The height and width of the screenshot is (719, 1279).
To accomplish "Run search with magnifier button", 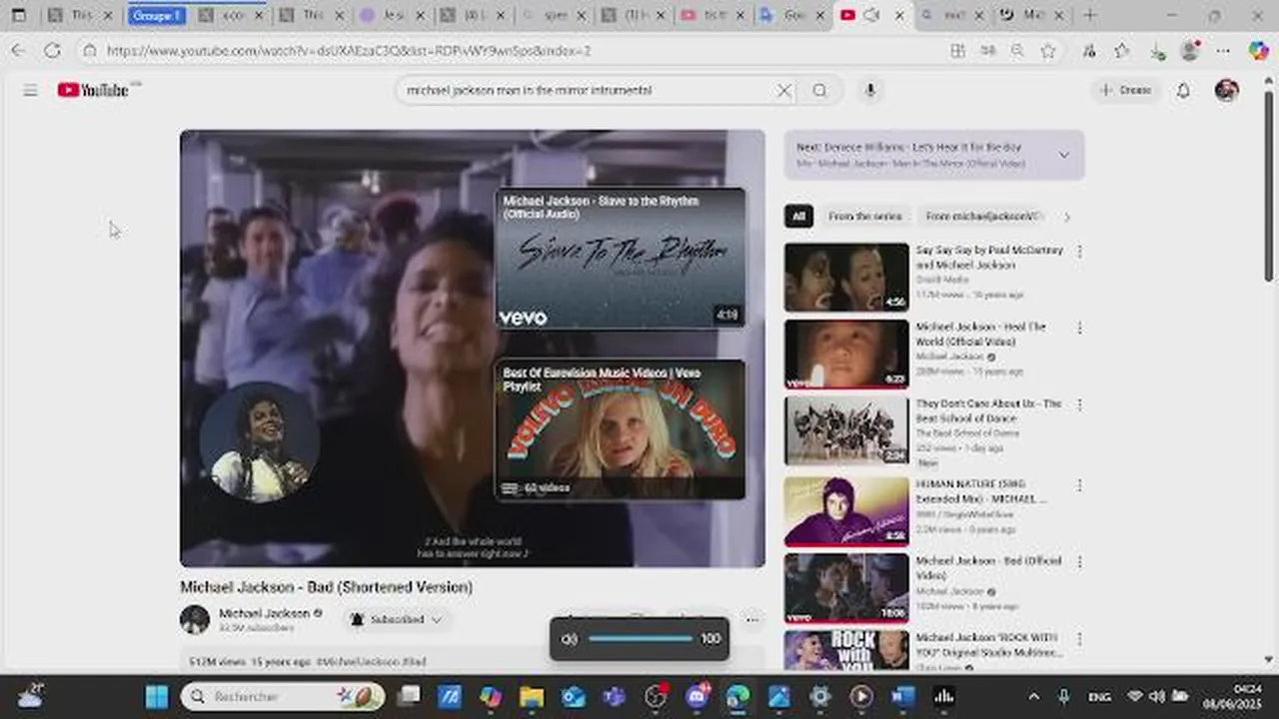I will point(819,90).
